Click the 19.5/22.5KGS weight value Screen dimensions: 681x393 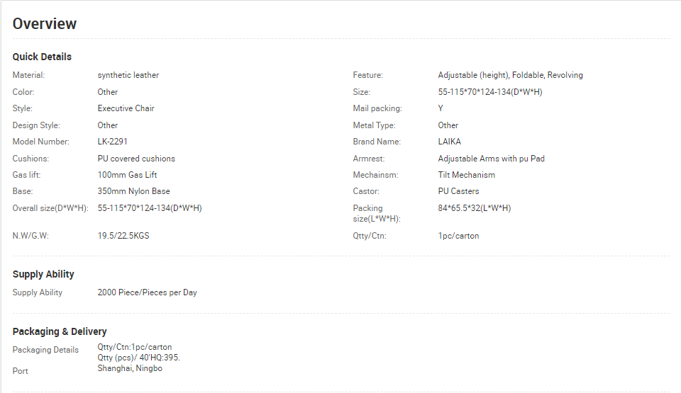click(x=123, y=236)
